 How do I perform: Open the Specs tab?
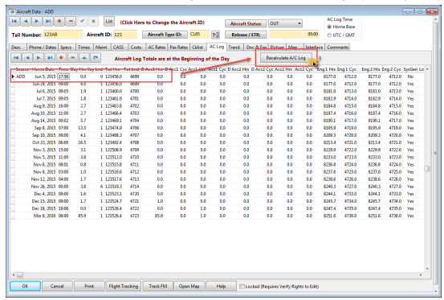click(66, 47)
